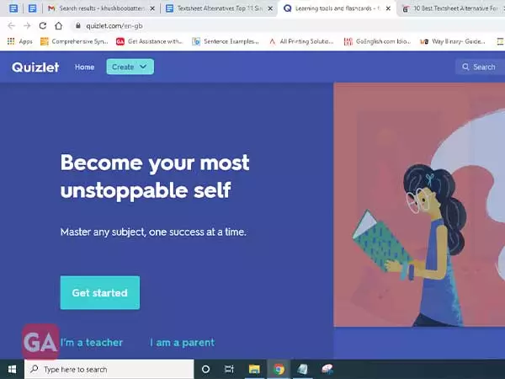Open File Explorer from the taskbar
505x379 pixels.
[254, 369]
